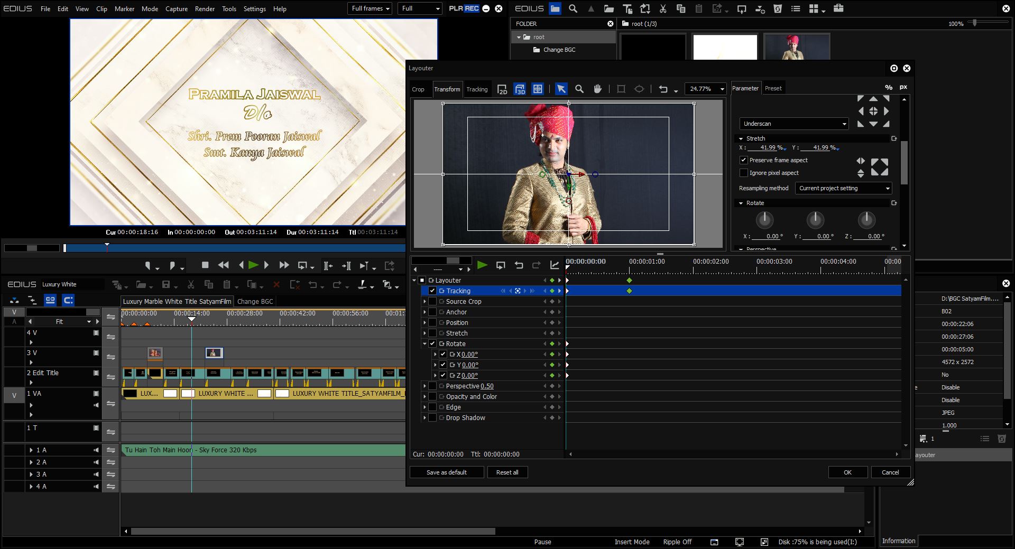The image size is (1015, 549).
Task: Click the Rotate X dial knob
Action: click(764, 219)
